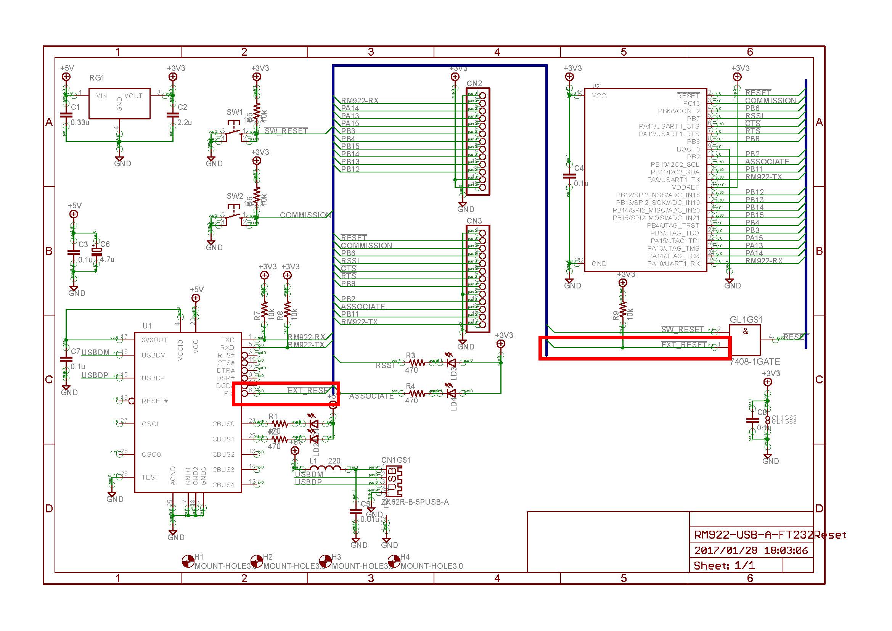
Task: Select the CN3 pin header connector
Action: tap(478, 278)
